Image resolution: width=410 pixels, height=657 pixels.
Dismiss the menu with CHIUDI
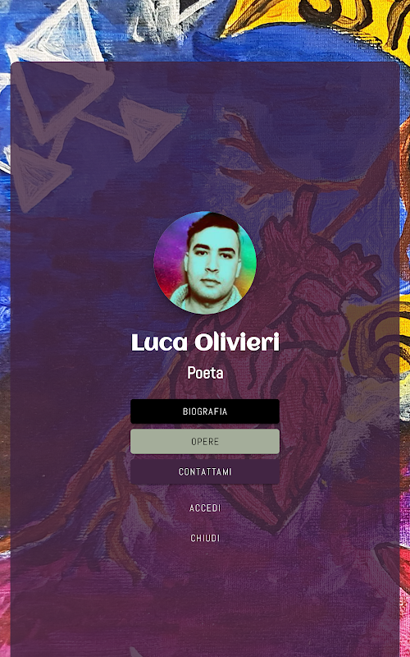click(x=205, y=538)
